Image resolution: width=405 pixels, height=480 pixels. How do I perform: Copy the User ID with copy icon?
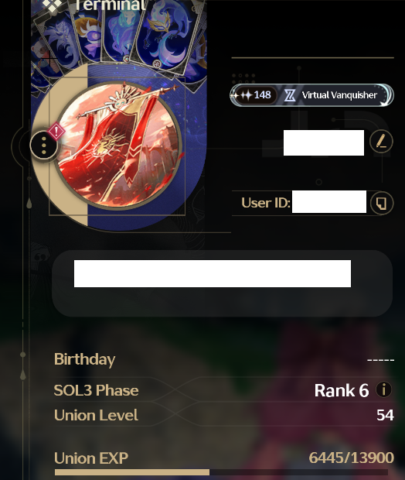[x=382, y=203]
